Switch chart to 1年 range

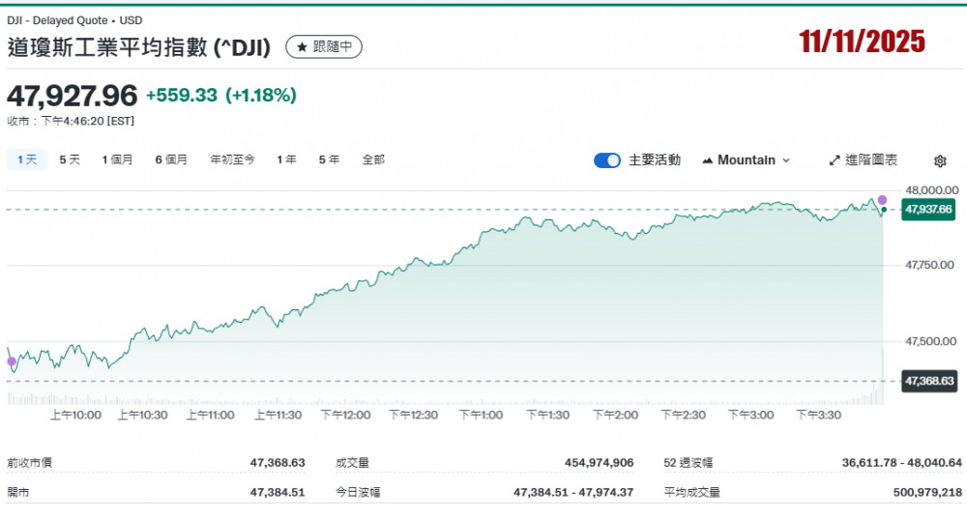pyautogui.click(x=286, y=159)
